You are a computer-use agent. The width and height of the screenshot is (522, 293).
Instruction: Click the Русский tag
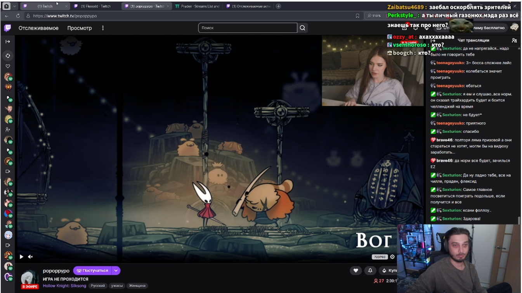point(98,286)
